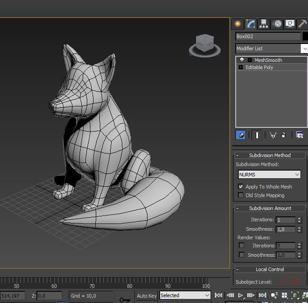Open the Utilities hammer tab
The width and height of the screenshot is (308, 303).
303,24
